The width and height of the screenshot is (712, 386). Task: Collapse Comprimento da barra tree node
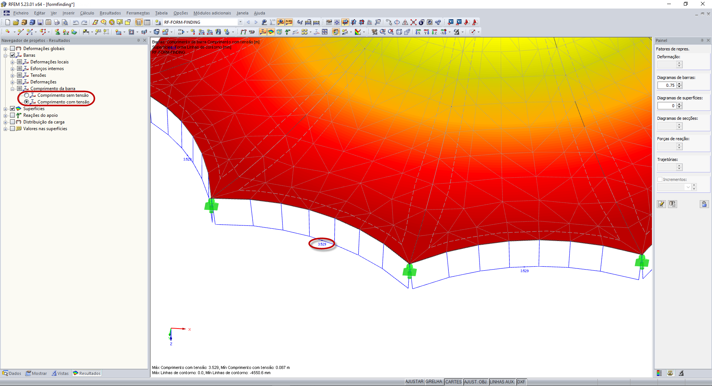[x=13, y=89]
